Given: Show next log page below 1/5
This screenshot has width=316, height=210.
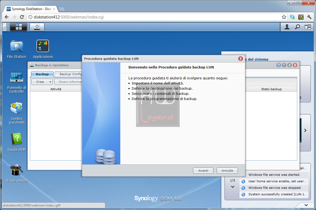Looking at the screenshot, I should 232,187.
